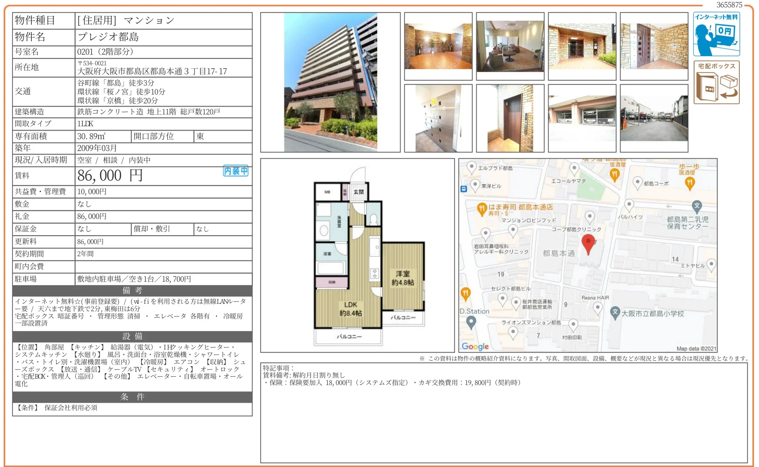Open the parking lot photo
Screen dimensions: 759x467
point(654,118)
